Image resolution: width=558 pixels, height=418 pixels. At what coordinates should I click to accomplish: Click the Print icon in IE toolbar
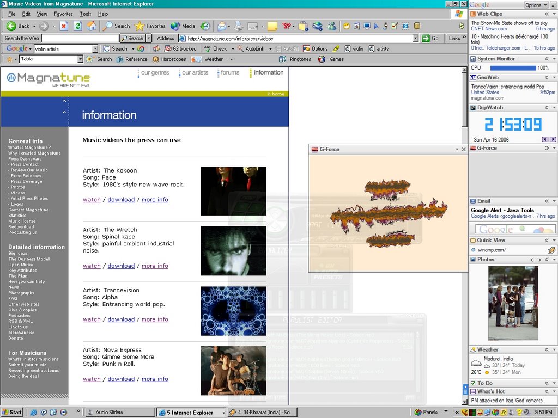tap(239, 26)
